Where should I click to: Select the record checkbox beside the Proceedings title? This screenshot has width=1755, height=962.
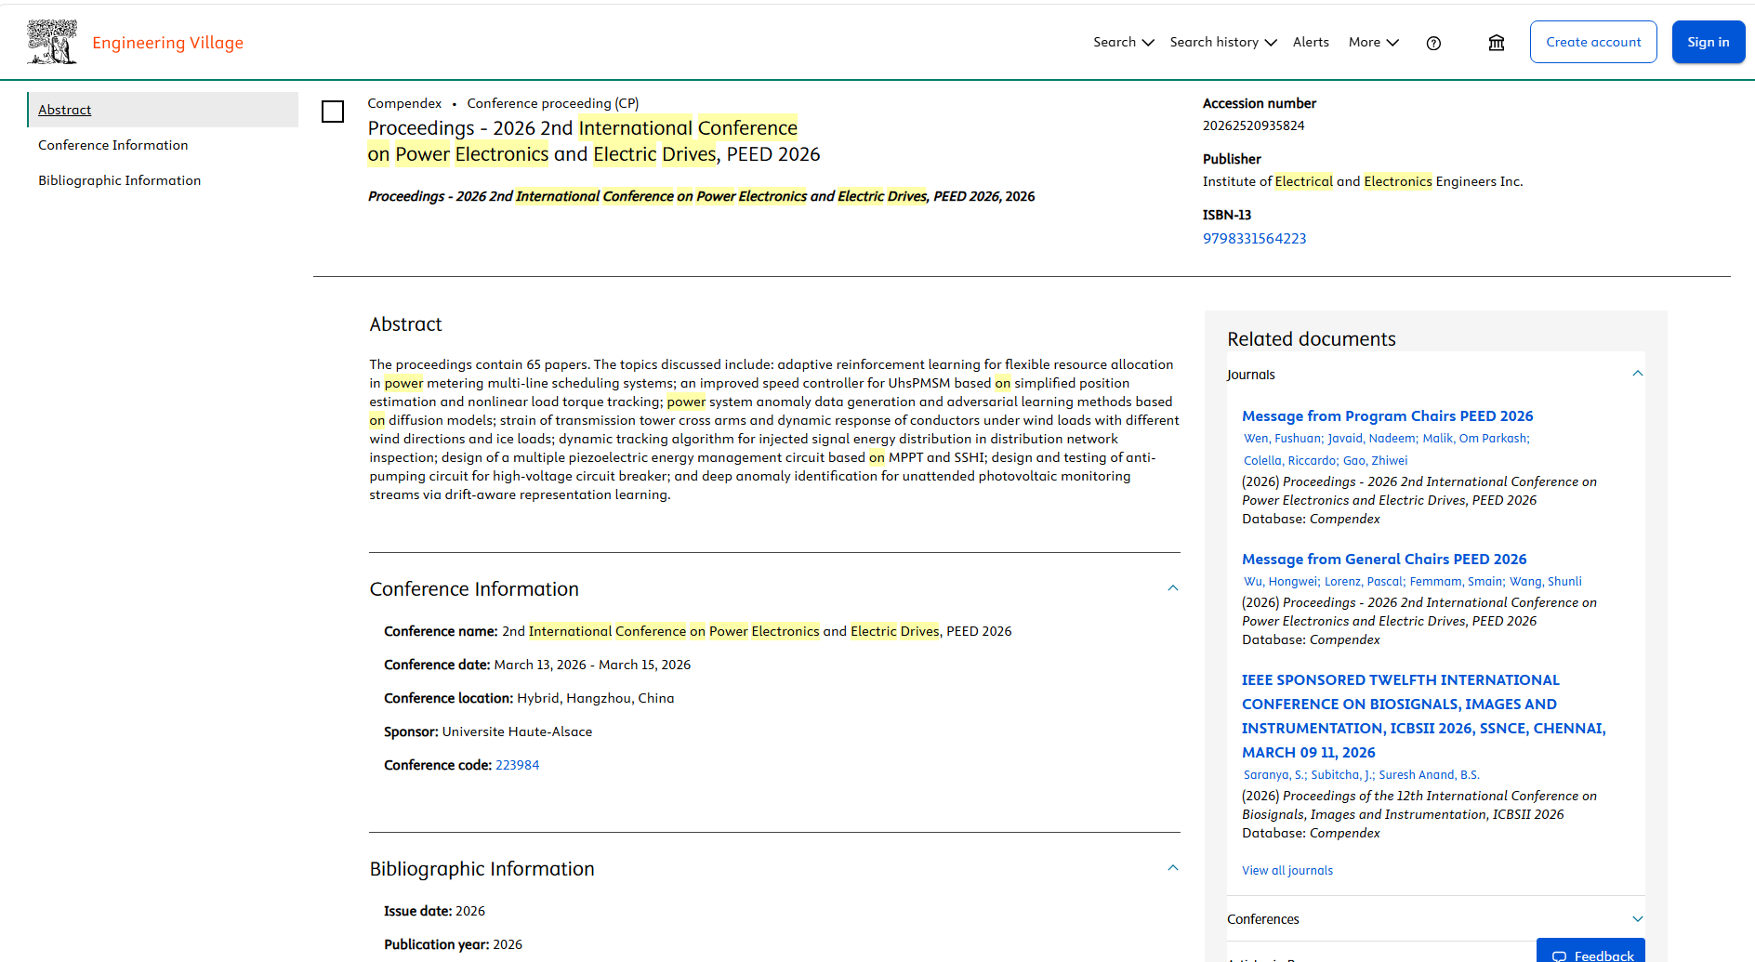tap(333, 112)
